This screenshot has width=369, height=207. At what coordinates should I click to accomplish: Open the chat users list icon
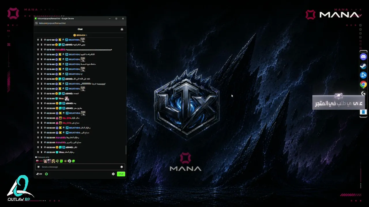(x=122, y=29)
